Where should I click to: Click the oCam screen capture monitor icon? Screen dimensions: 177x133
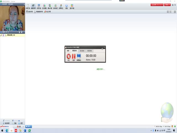[79, 57]
